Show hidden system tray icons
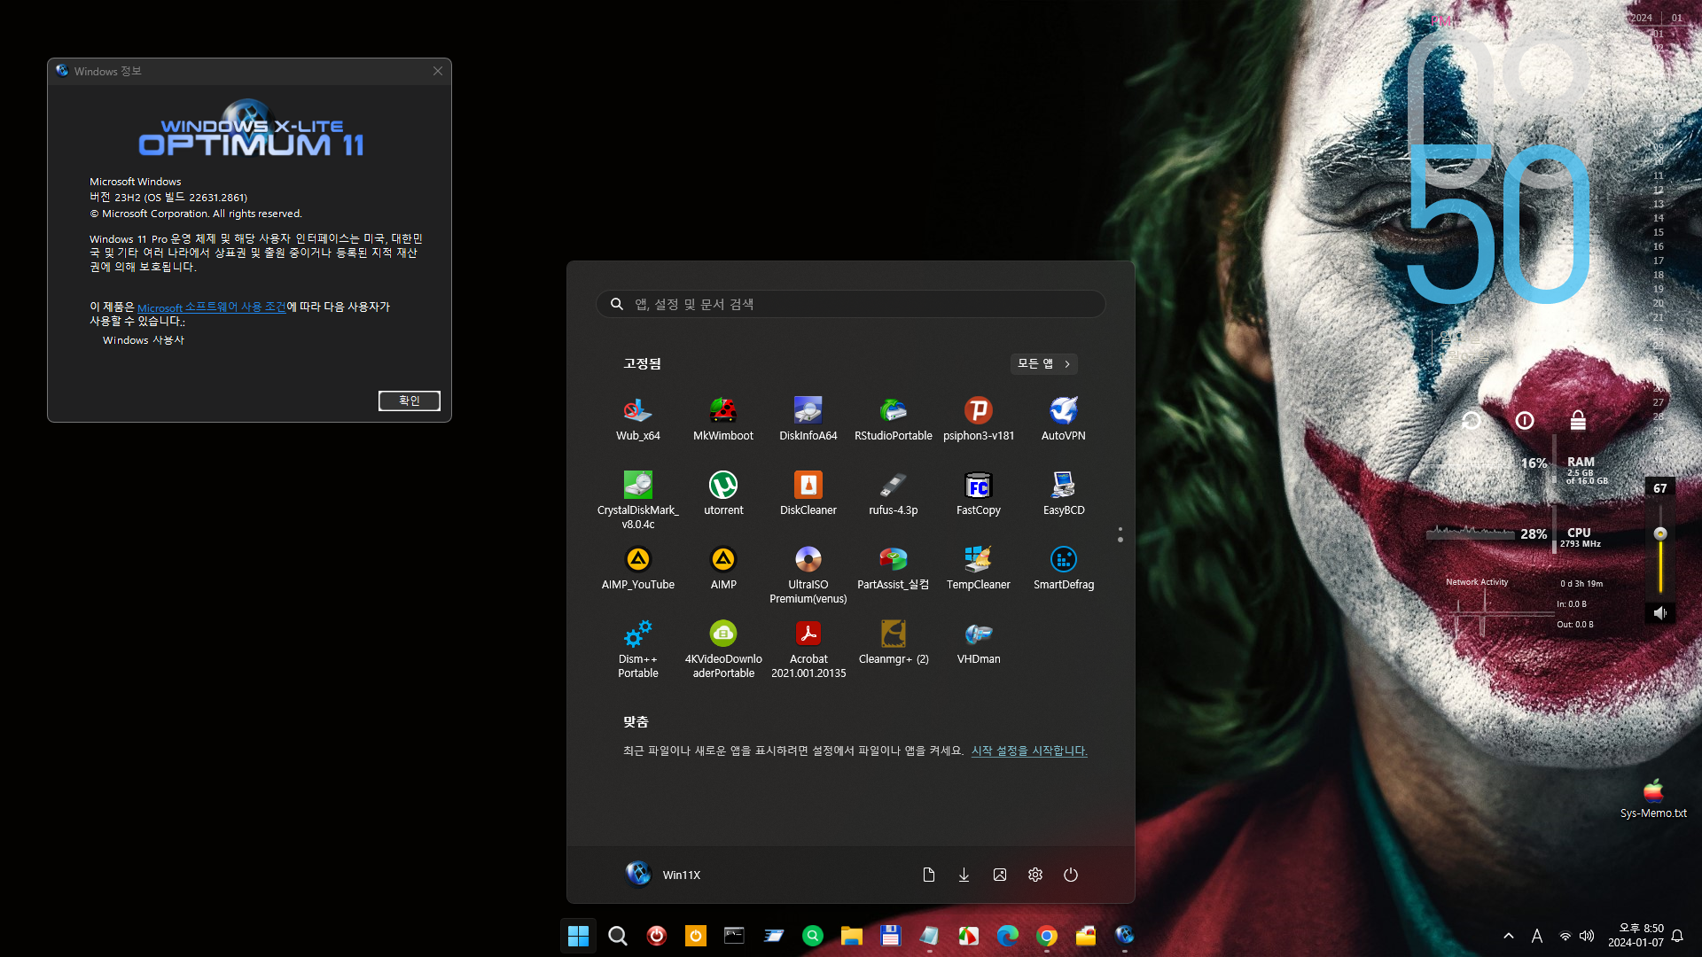The width and height of the screenshot is (1702, 957). (1509, 936)
